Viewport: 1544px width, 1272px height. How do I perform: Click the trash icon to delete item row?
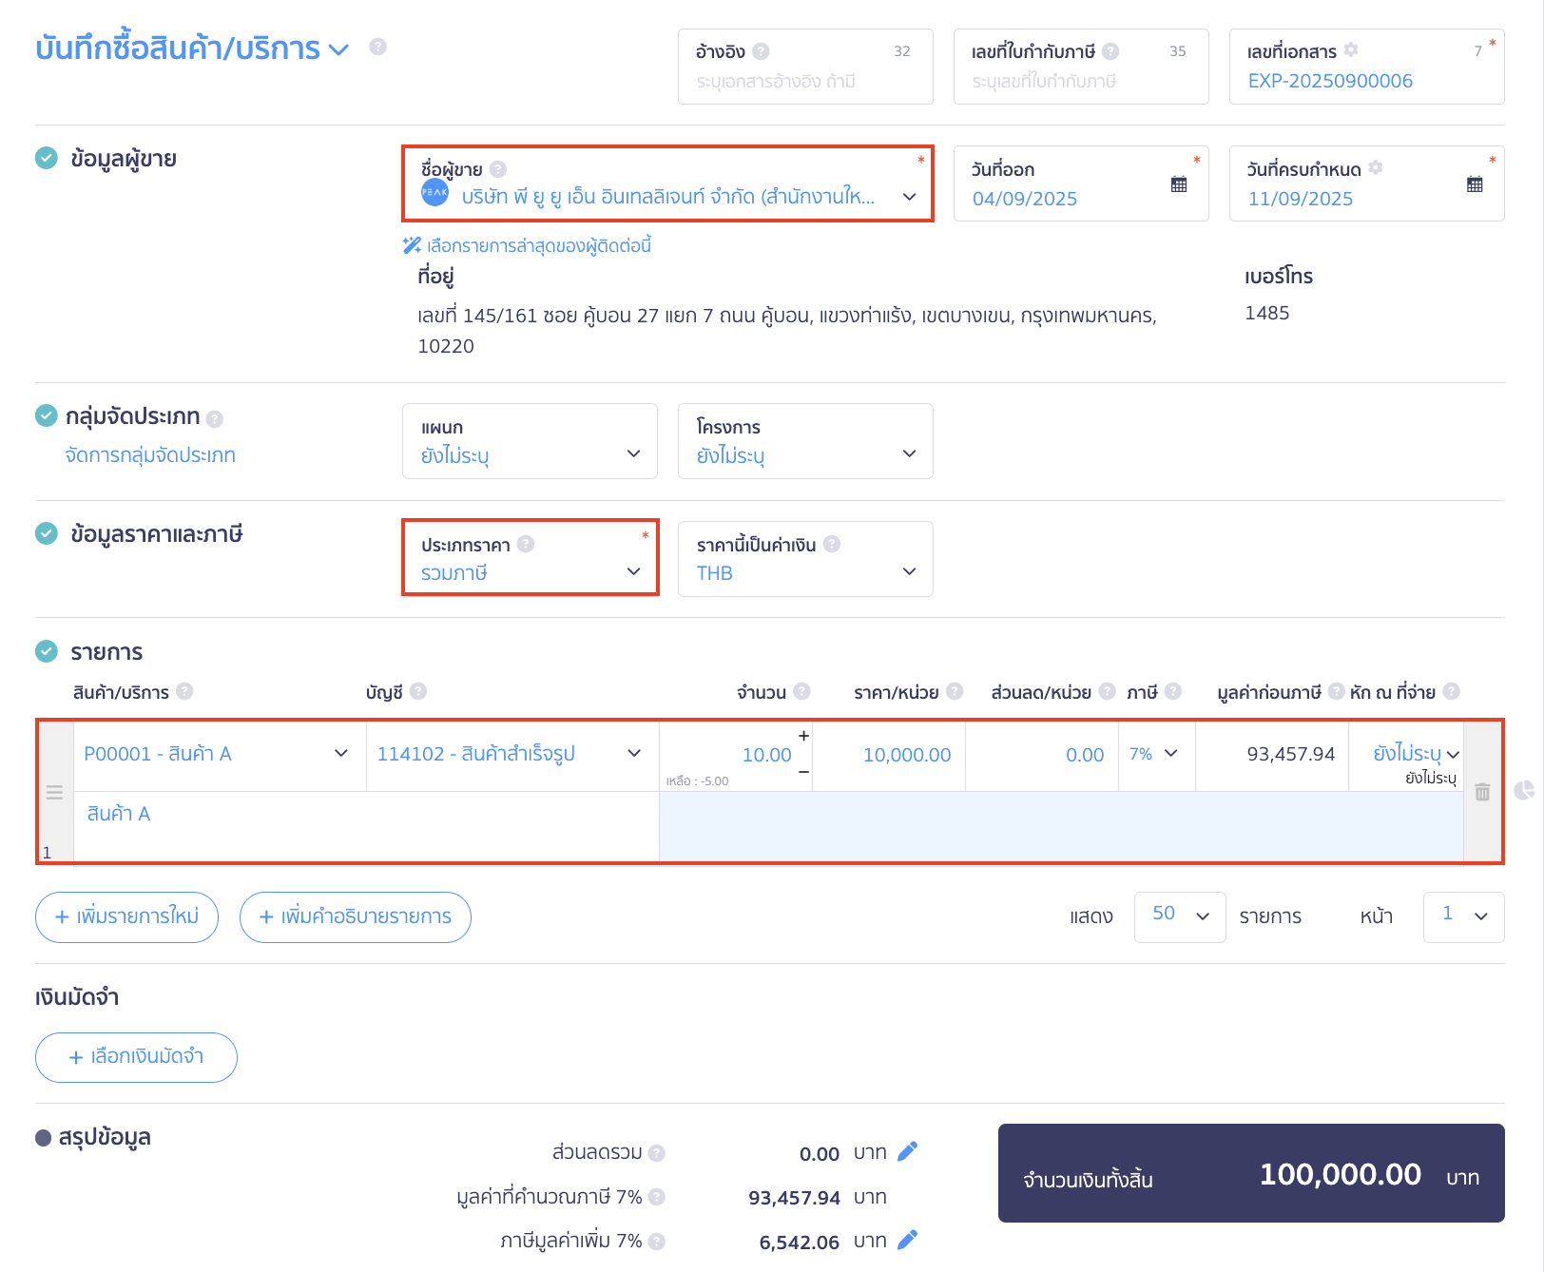coord(1482,792)
